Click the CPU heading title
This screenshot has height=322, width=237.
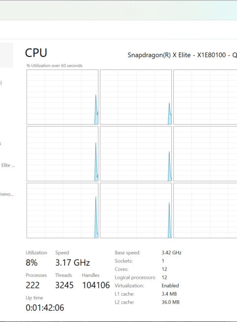tap(36, 53)
